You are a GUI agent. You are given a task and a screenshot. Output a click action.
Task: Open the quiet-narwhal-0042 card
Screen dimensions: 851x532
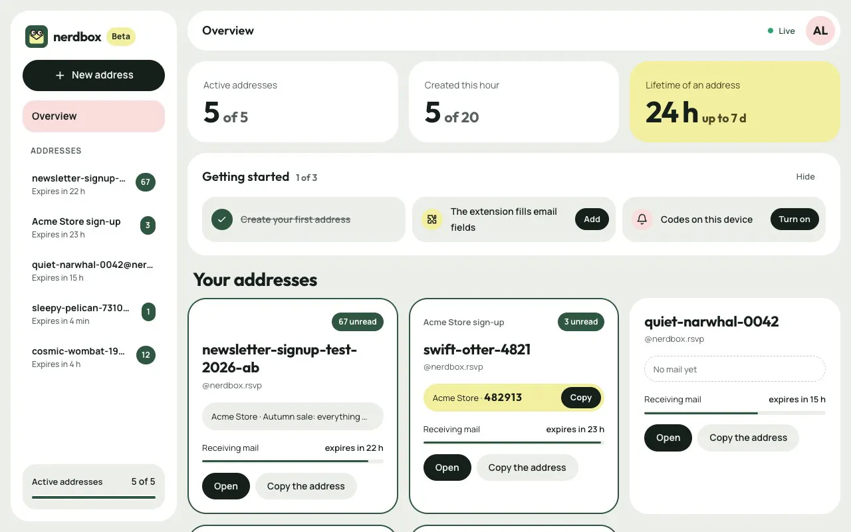tap(668, 438)
